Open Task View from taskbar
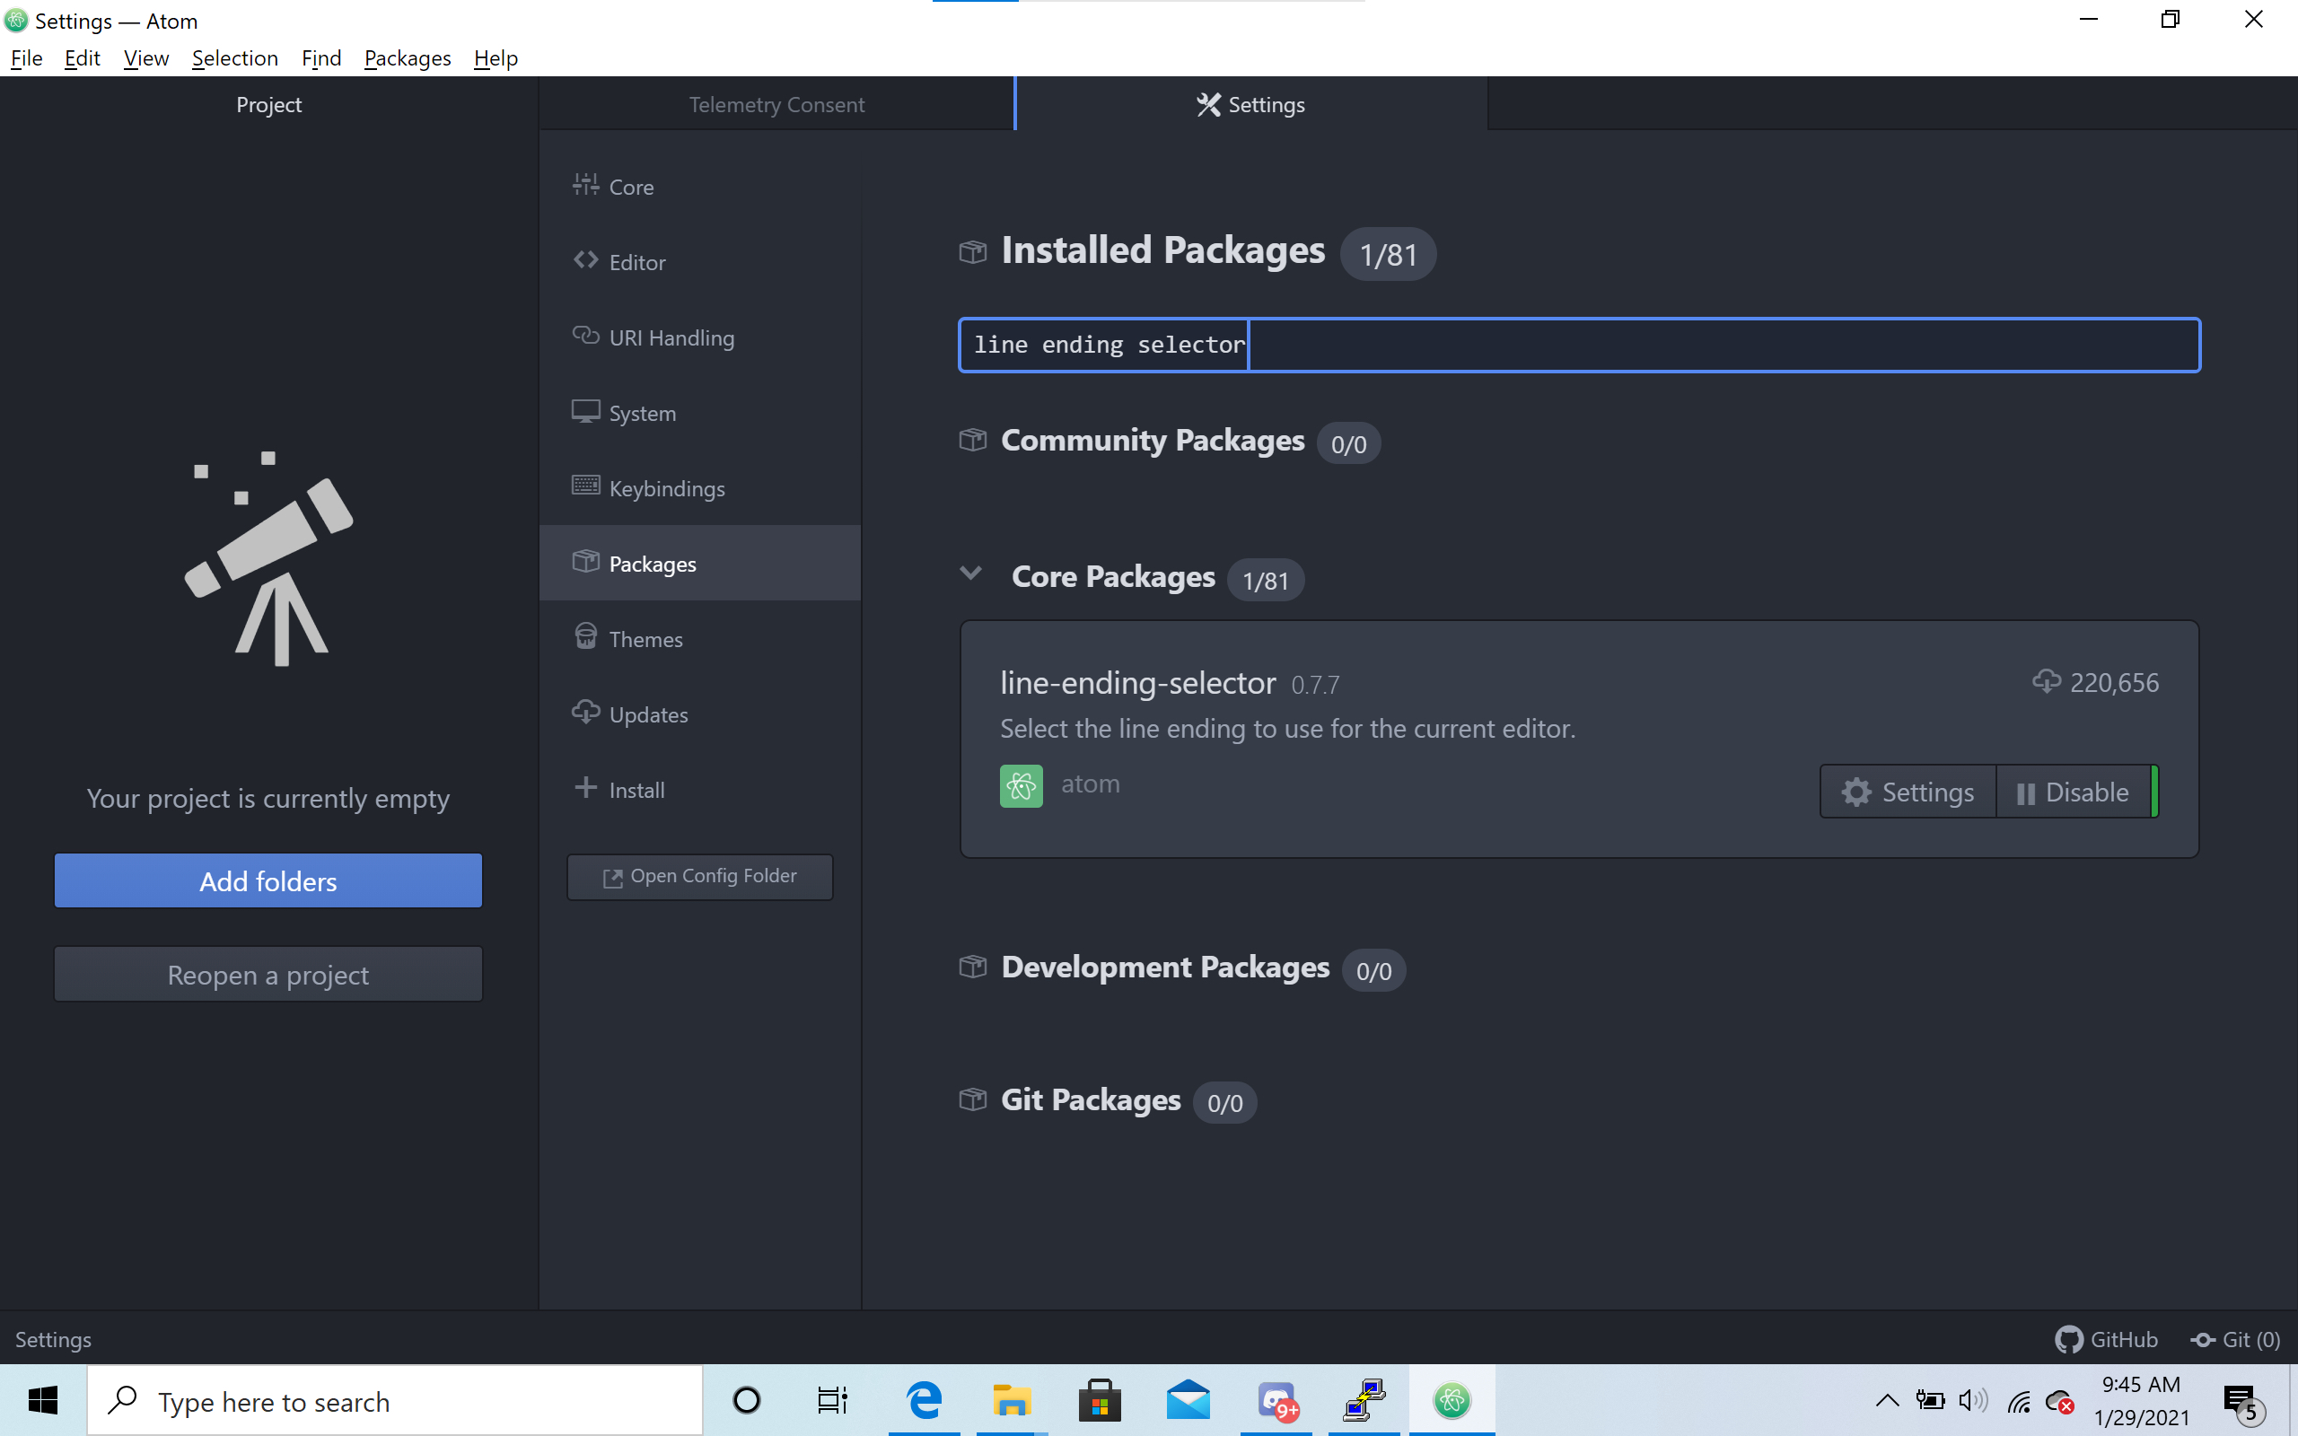 [833, 1400]
